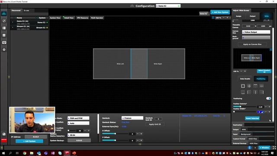277x156 pixels.
Task: Toggle Name column sort in device list
Action: [x=14, y=18]
